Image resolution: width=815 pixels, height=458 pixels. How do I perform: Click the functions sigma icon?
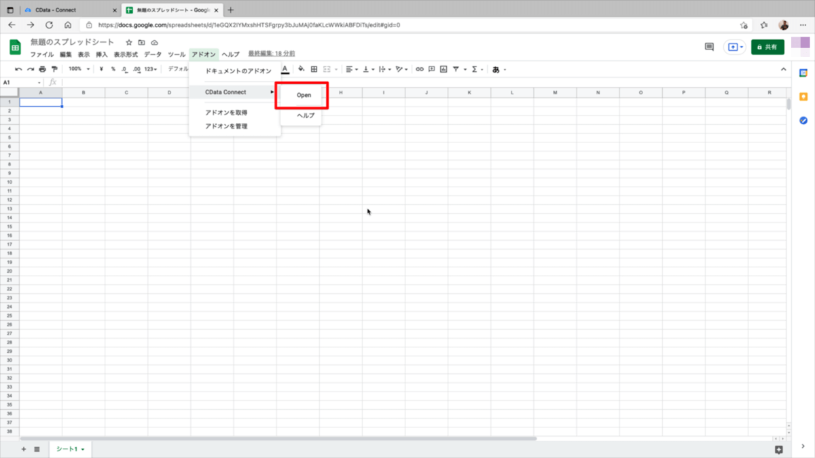click(474, 69)
